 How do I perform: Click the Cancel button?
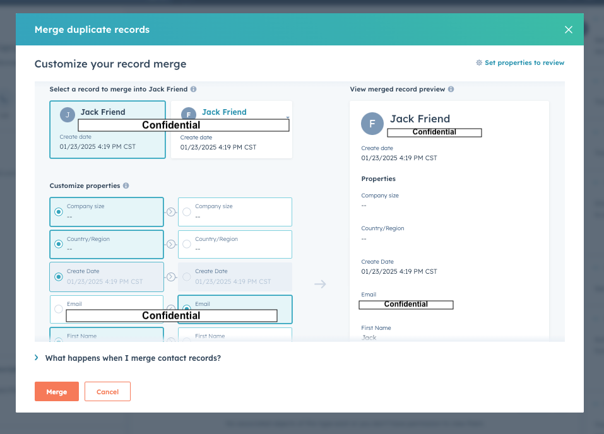pos(107,392)
